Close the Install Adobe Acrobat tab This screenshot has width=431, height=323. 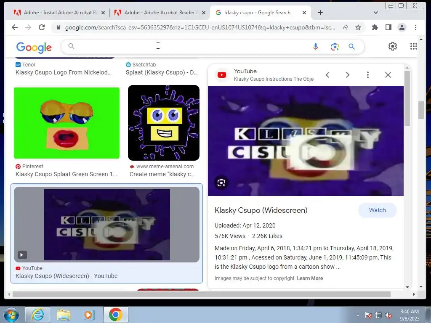coord(103,13)
